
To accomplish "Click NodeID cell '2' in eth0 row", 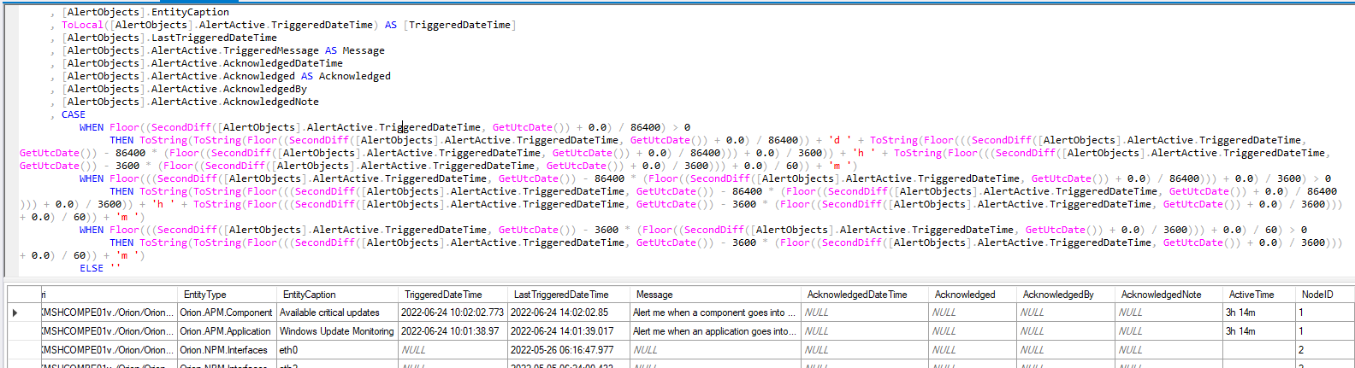I will click(1324, 350).
